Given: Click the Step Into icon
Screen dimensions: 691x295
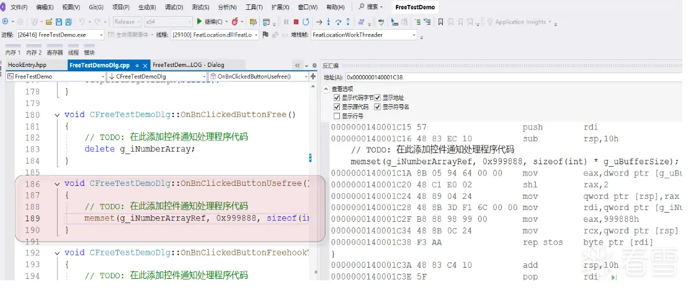Looking at the screenshot, I should pos(328,22).
